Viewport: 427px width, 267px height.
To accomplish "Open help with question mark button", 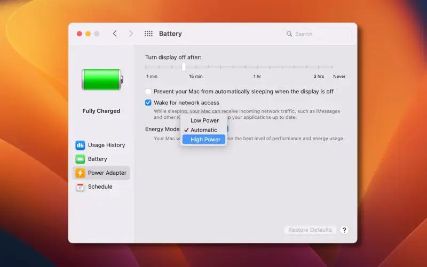I will tap(344, 230).
